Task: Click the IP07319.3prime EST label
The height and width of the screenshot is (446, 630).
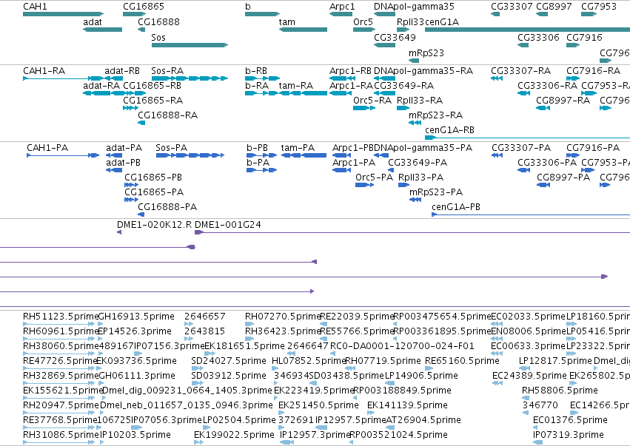Action: [568, 435]
